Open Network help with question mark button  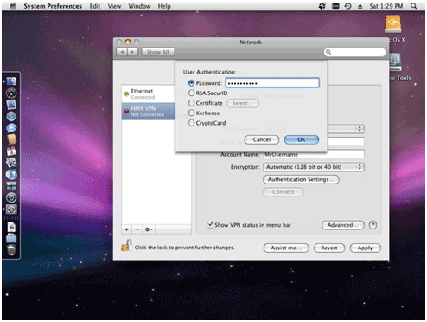point(373,225)
